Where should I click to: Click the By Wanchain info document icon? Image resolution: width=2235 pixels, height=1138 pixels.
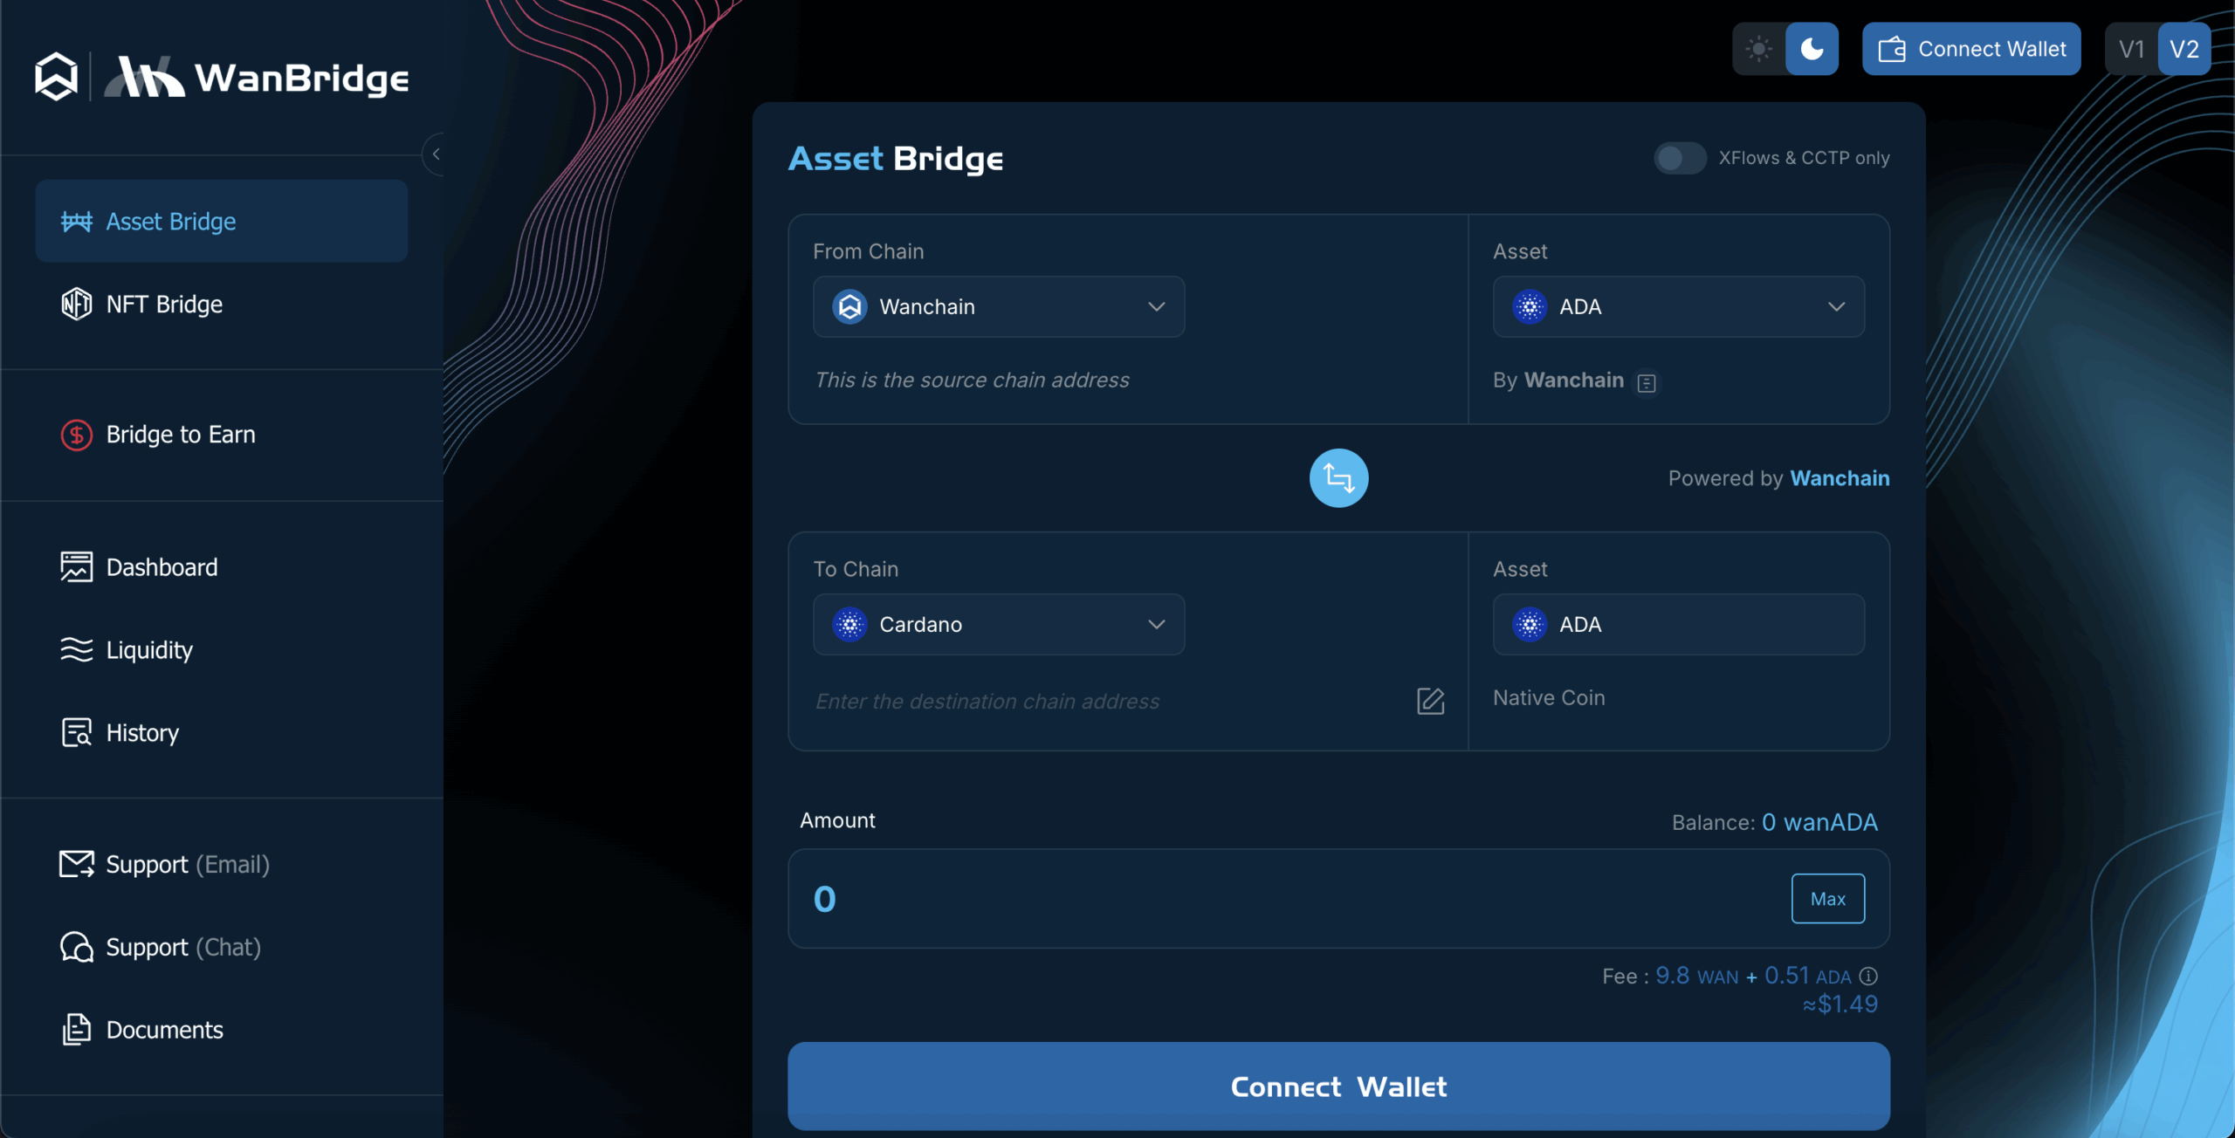pyautogui.click(x=1647, y=383)
